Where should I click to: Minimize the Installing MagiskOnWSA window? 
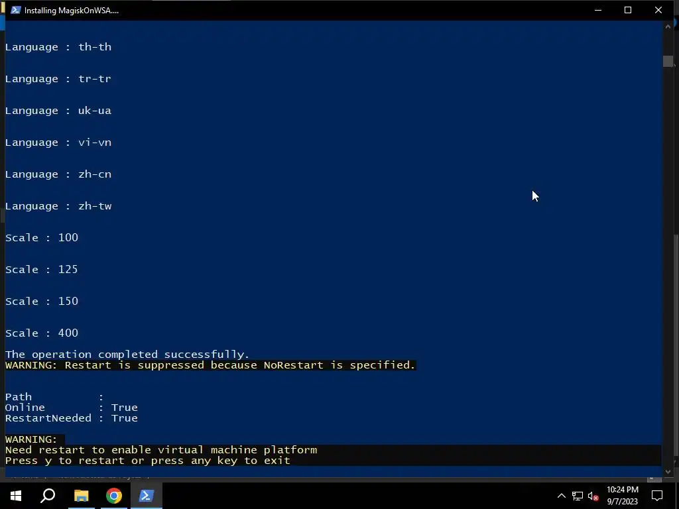pyautogui.click(x=598, y=10)
